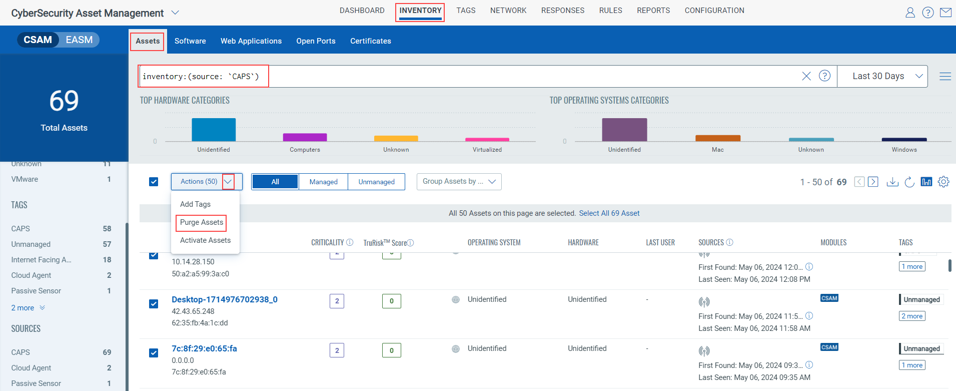The image size is (956, 391).
Task: Expand 2 more tags in sidebar
Action: pos(28,308)
